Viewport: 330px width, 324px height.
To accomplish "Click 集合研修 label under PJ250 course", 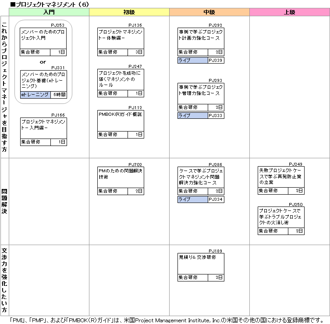I will [x=273, y=231].
